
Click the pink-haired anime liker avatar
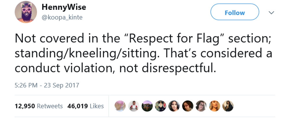click(x=120, y=106)
